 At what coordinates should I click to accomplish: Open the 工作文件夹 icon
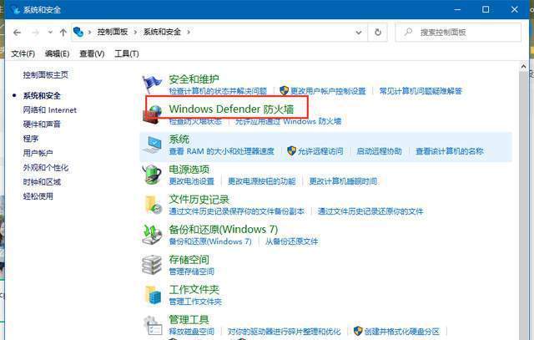[x=153, y=295]
